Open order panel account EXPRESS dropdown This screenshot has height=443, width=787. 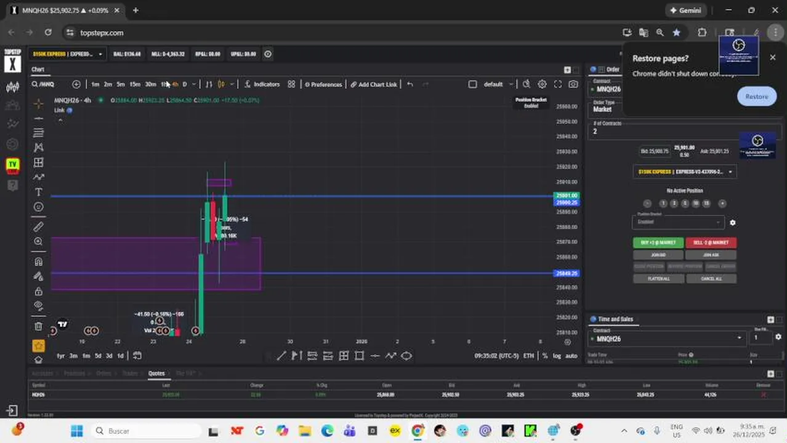click(684, 172)
